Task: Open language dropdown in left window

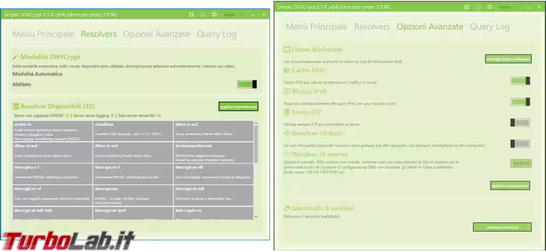Action: point(233,15)
